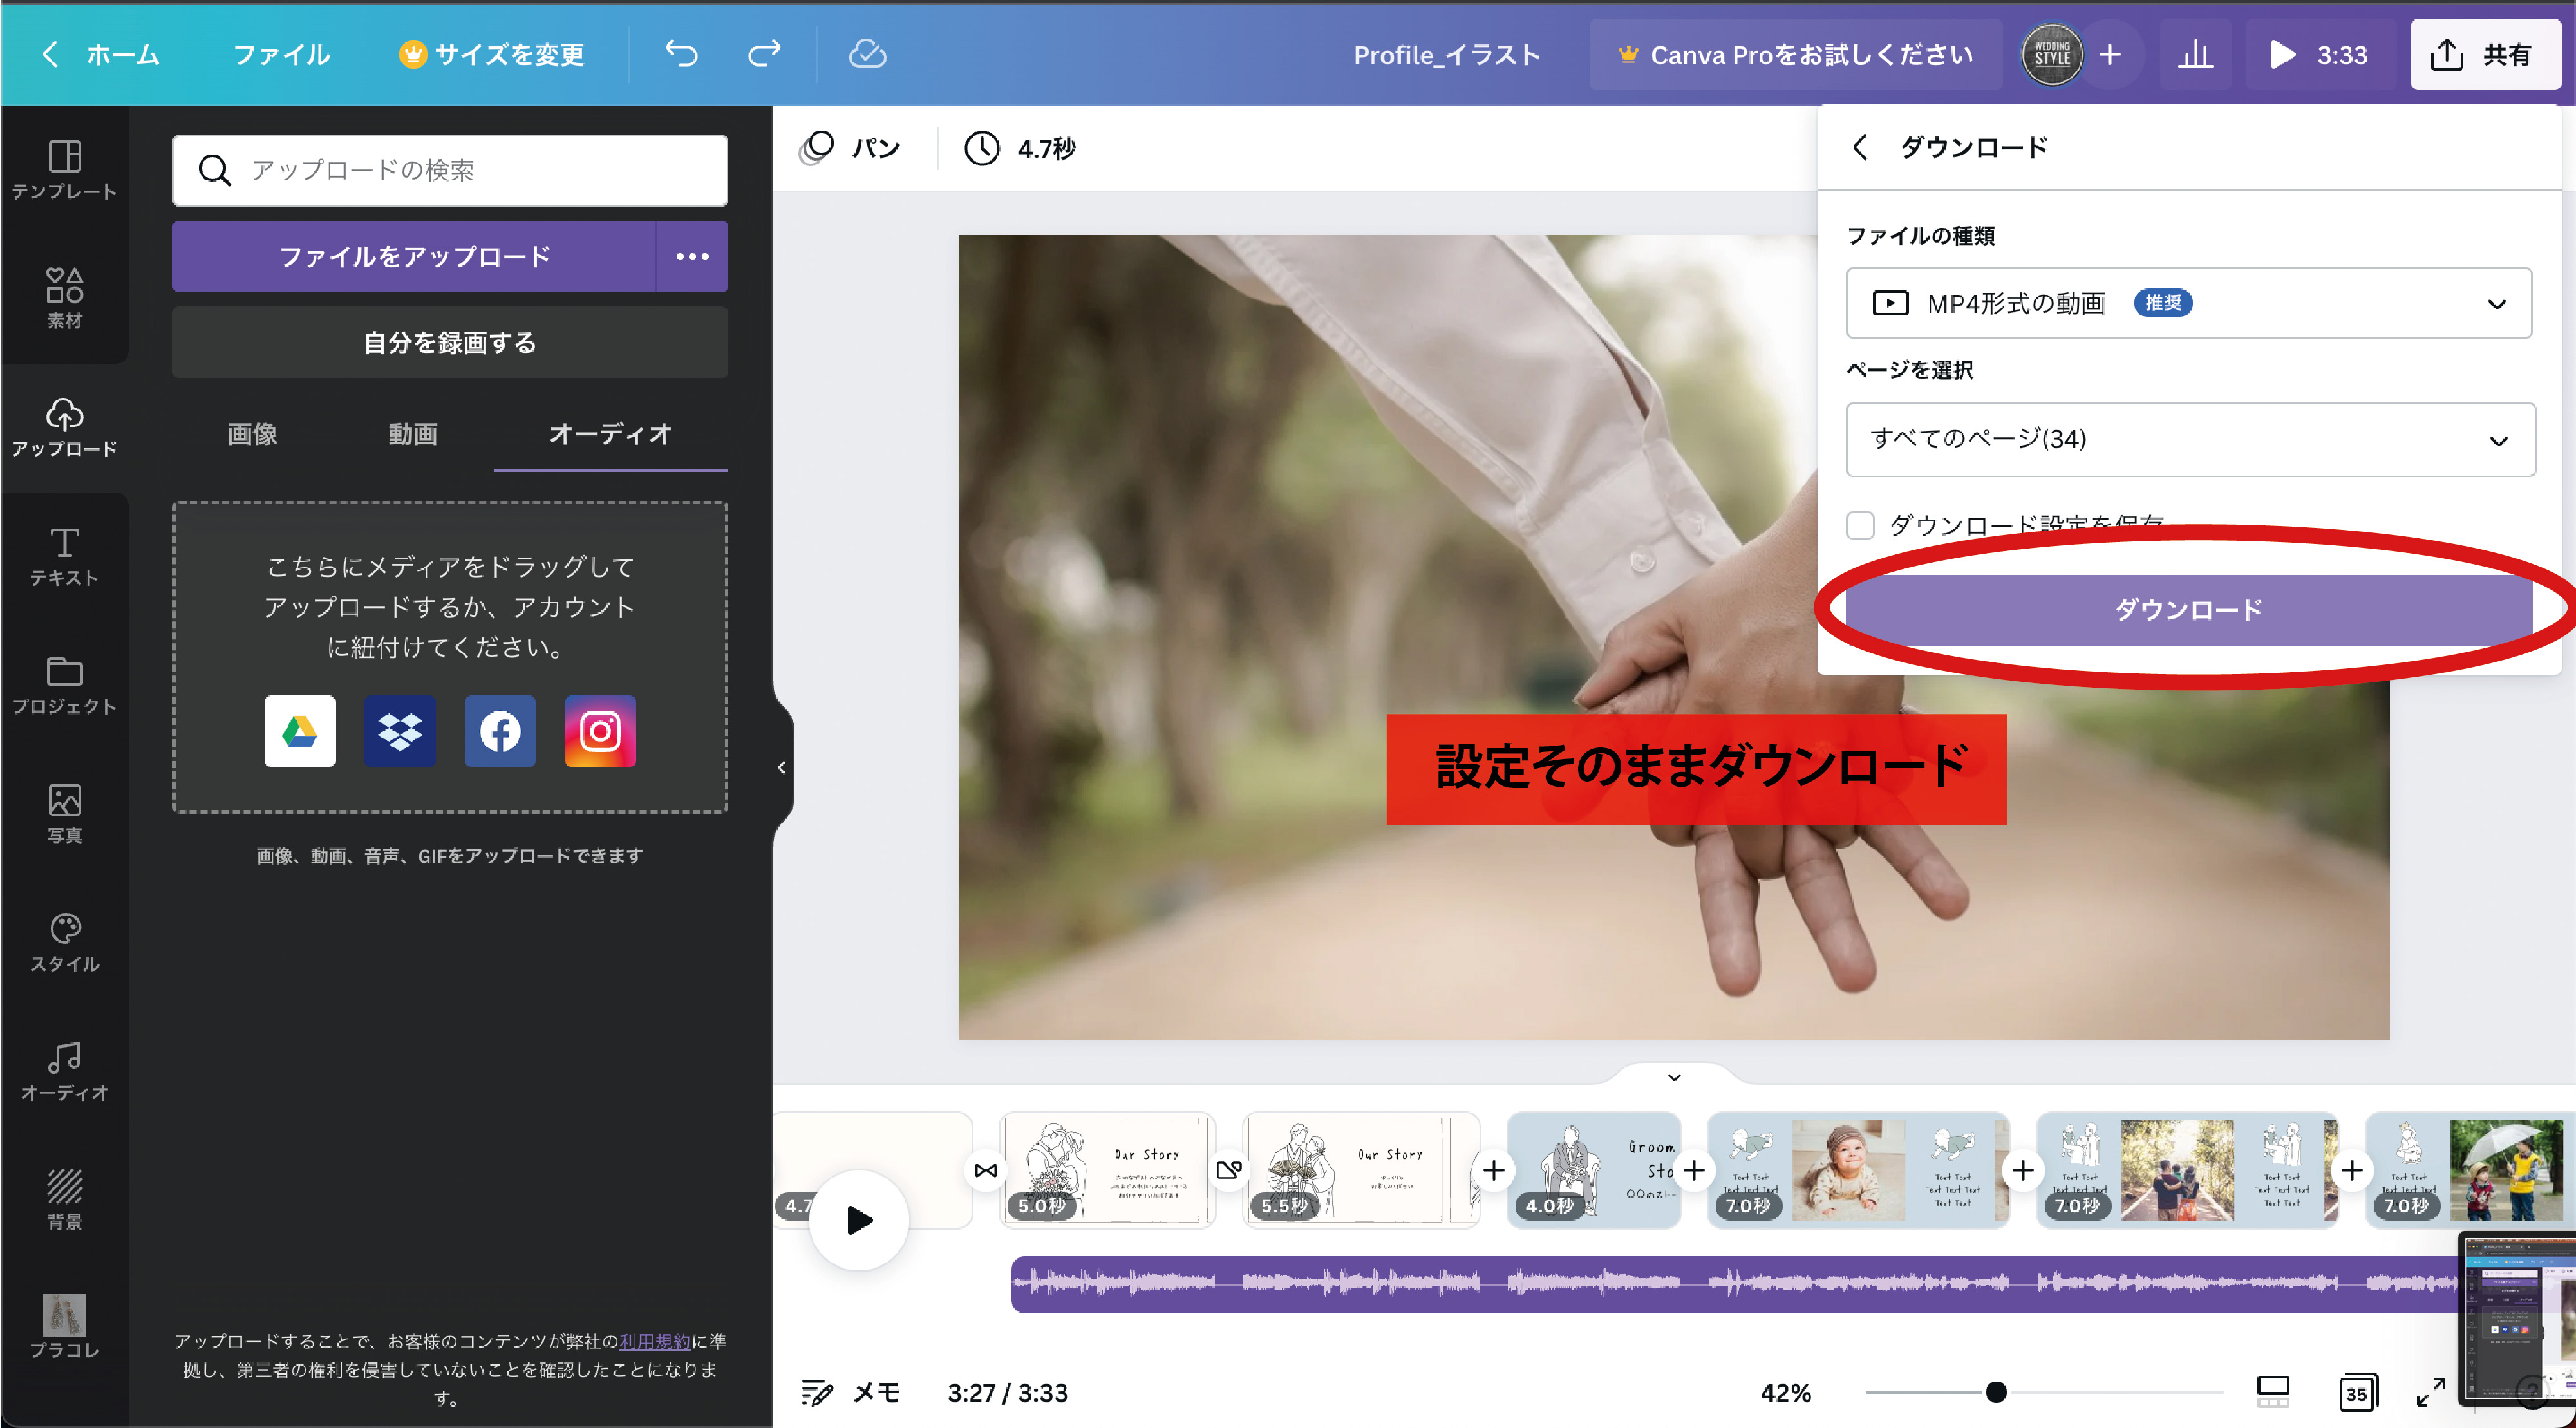Screen dimensions: 2576x1428
Task: Switch to the 動画 tab
Action: point(412,434)
